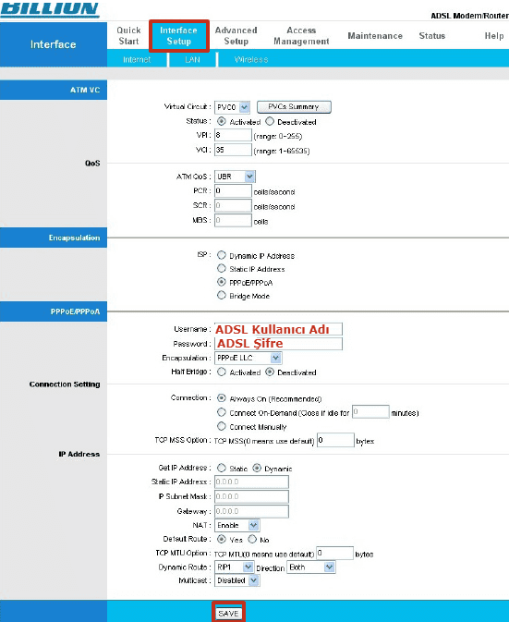Go to the LAN sub-tab

[192, 59]
